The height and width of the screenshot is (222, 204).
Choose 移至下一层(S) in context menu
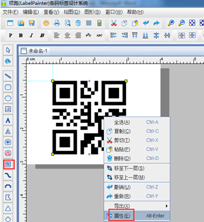point(137,168)
